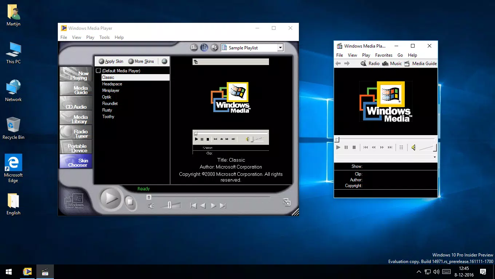
Task: Mute audio with the speaker icon
Action: point(151,206)
